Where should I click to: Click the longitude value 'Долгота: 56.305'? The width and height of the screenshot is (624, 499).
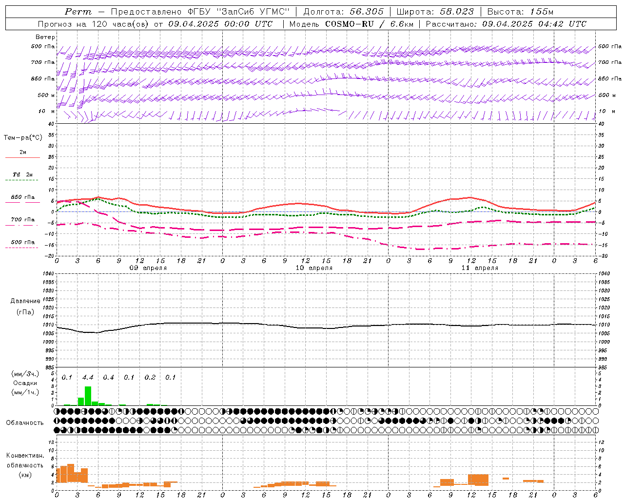pos(344,12)
